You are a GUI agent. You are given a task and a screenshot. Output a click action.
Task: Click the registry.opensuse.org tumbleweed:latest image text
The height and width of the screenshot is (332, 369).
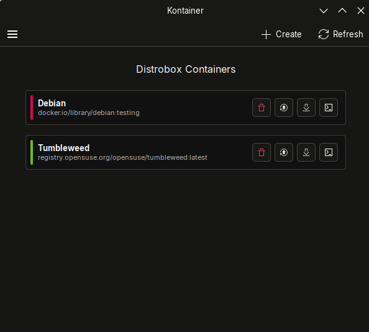pyautogui.click(x=122, y=157)
